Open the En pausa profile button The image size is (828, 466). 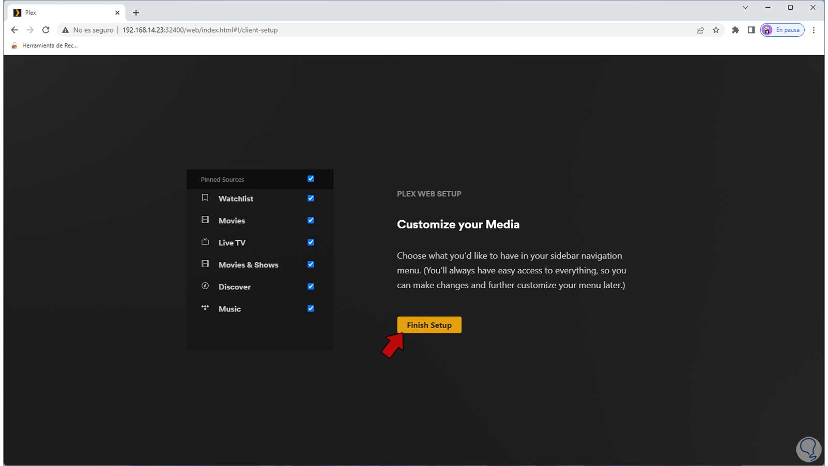783,30
